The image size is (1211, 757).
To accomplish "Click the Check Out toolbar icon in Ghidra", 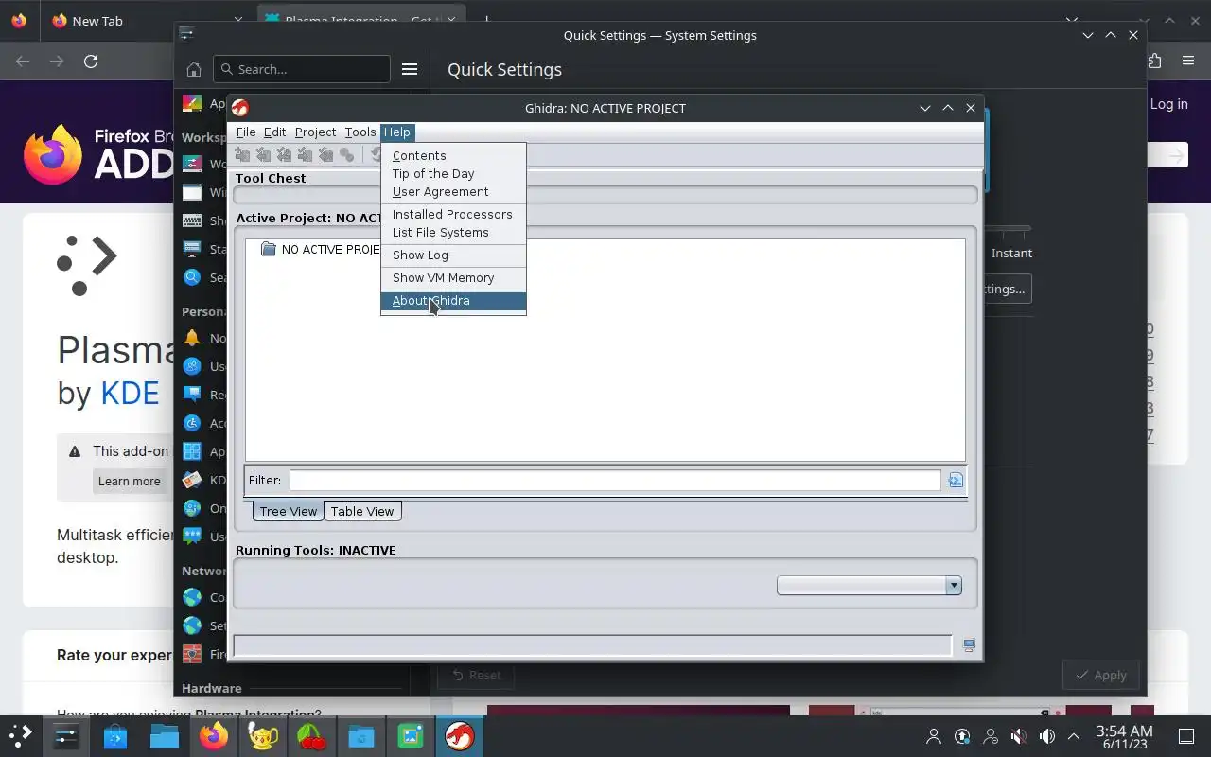I will 264,154.
